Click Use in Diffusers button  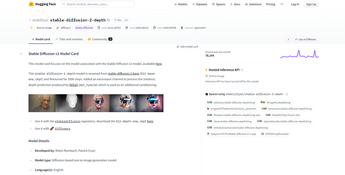pos(306,39)
